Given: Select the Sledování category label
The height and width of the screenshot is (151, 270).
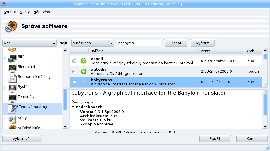Looking at the screenshot, I should click(x=26, y=66).
